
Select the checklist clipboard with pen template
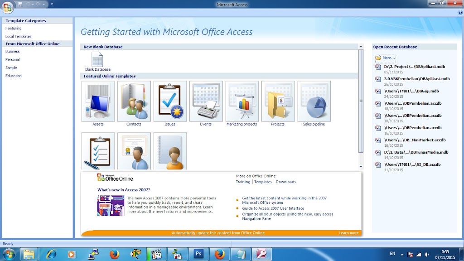pos(98,151)
